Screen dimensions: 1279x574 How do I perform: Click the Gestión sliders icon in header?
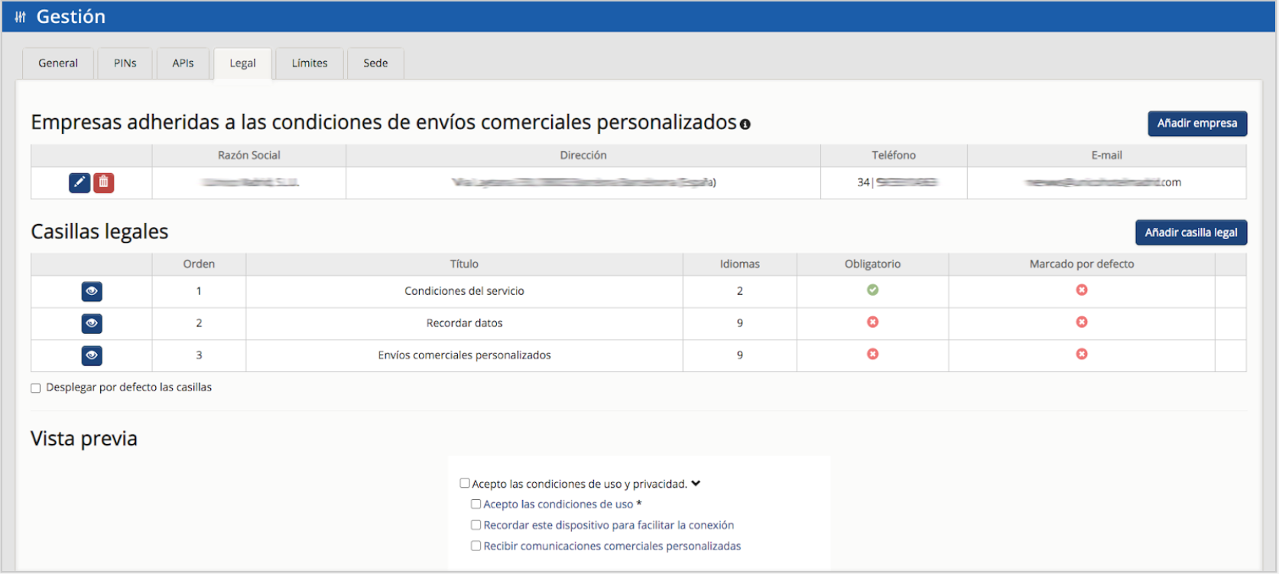coord(21,17)
